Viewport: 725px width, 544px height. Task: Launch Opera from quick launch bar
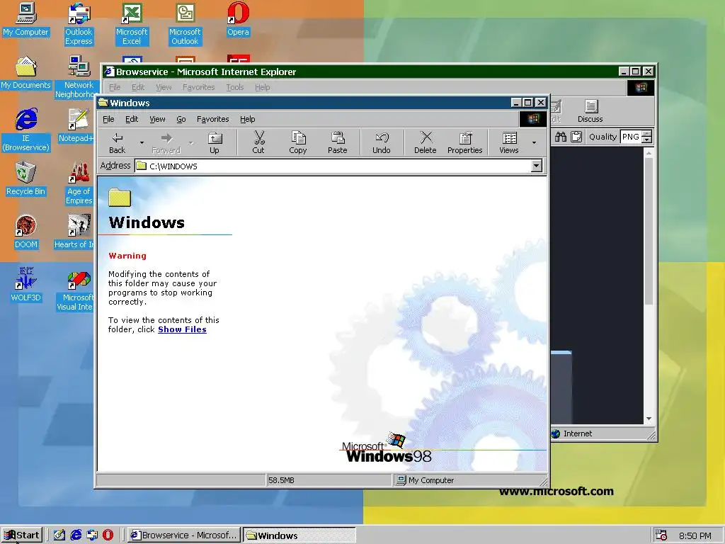pyautogui.click(x=108, y=535)
